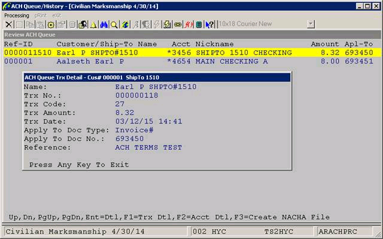Click the yellow lightning bolt page icon
Image resolution: width=383 pixels, height=239 pixels.
point(167,25)
